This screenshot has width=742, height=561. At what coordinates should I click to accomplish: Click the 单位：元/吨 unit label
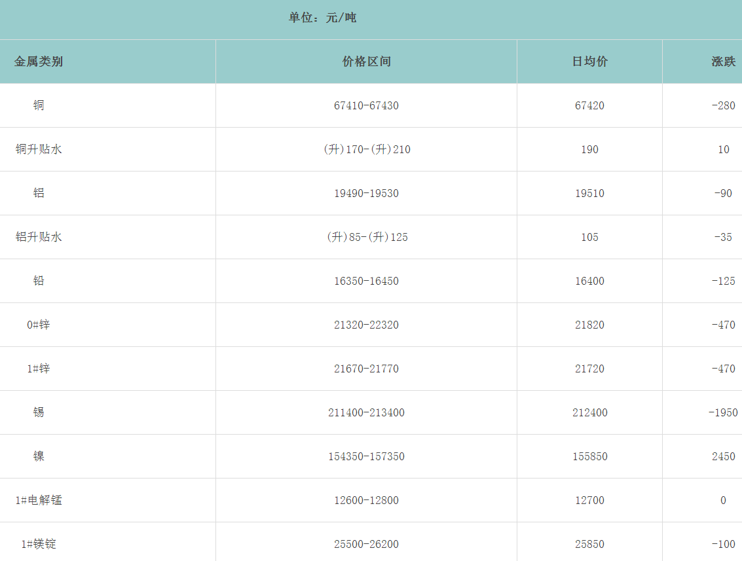pyautogui.click(x=322, y=18)
